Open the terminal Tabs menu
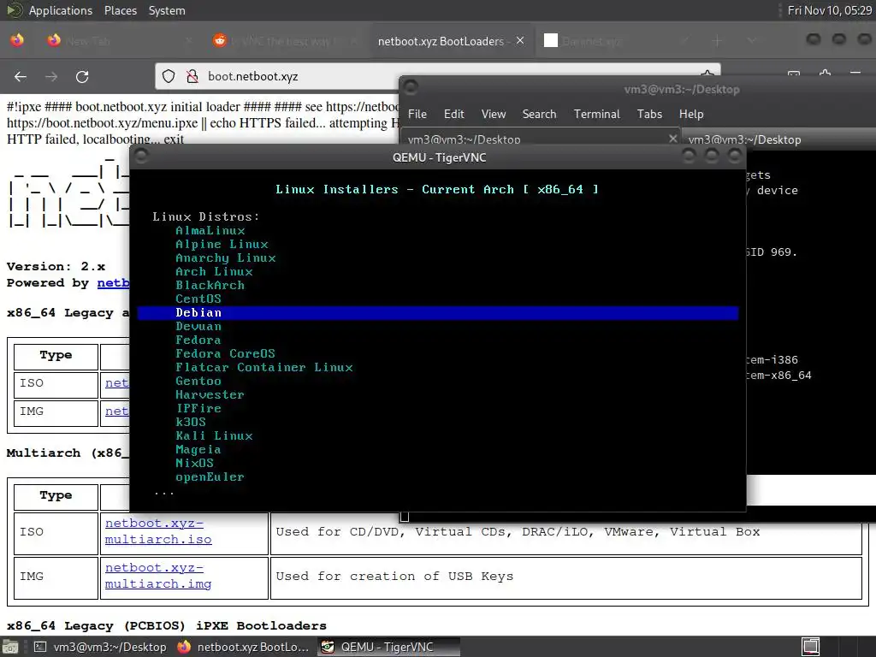 pos(649,114)
